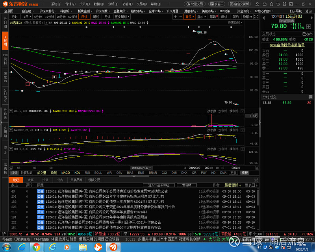This screenshot has width=315, height=252.
Task: Open help question mark for KDJ panel
Action: [x=11, y=149]
